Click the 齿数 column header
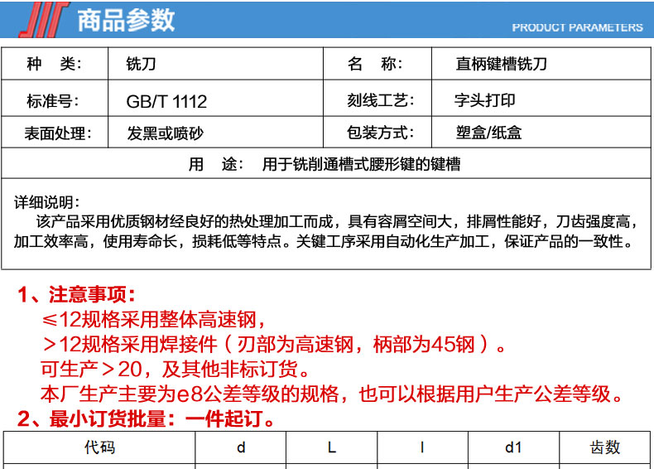Viewport: 654px width, 469px height. (605, 447)
